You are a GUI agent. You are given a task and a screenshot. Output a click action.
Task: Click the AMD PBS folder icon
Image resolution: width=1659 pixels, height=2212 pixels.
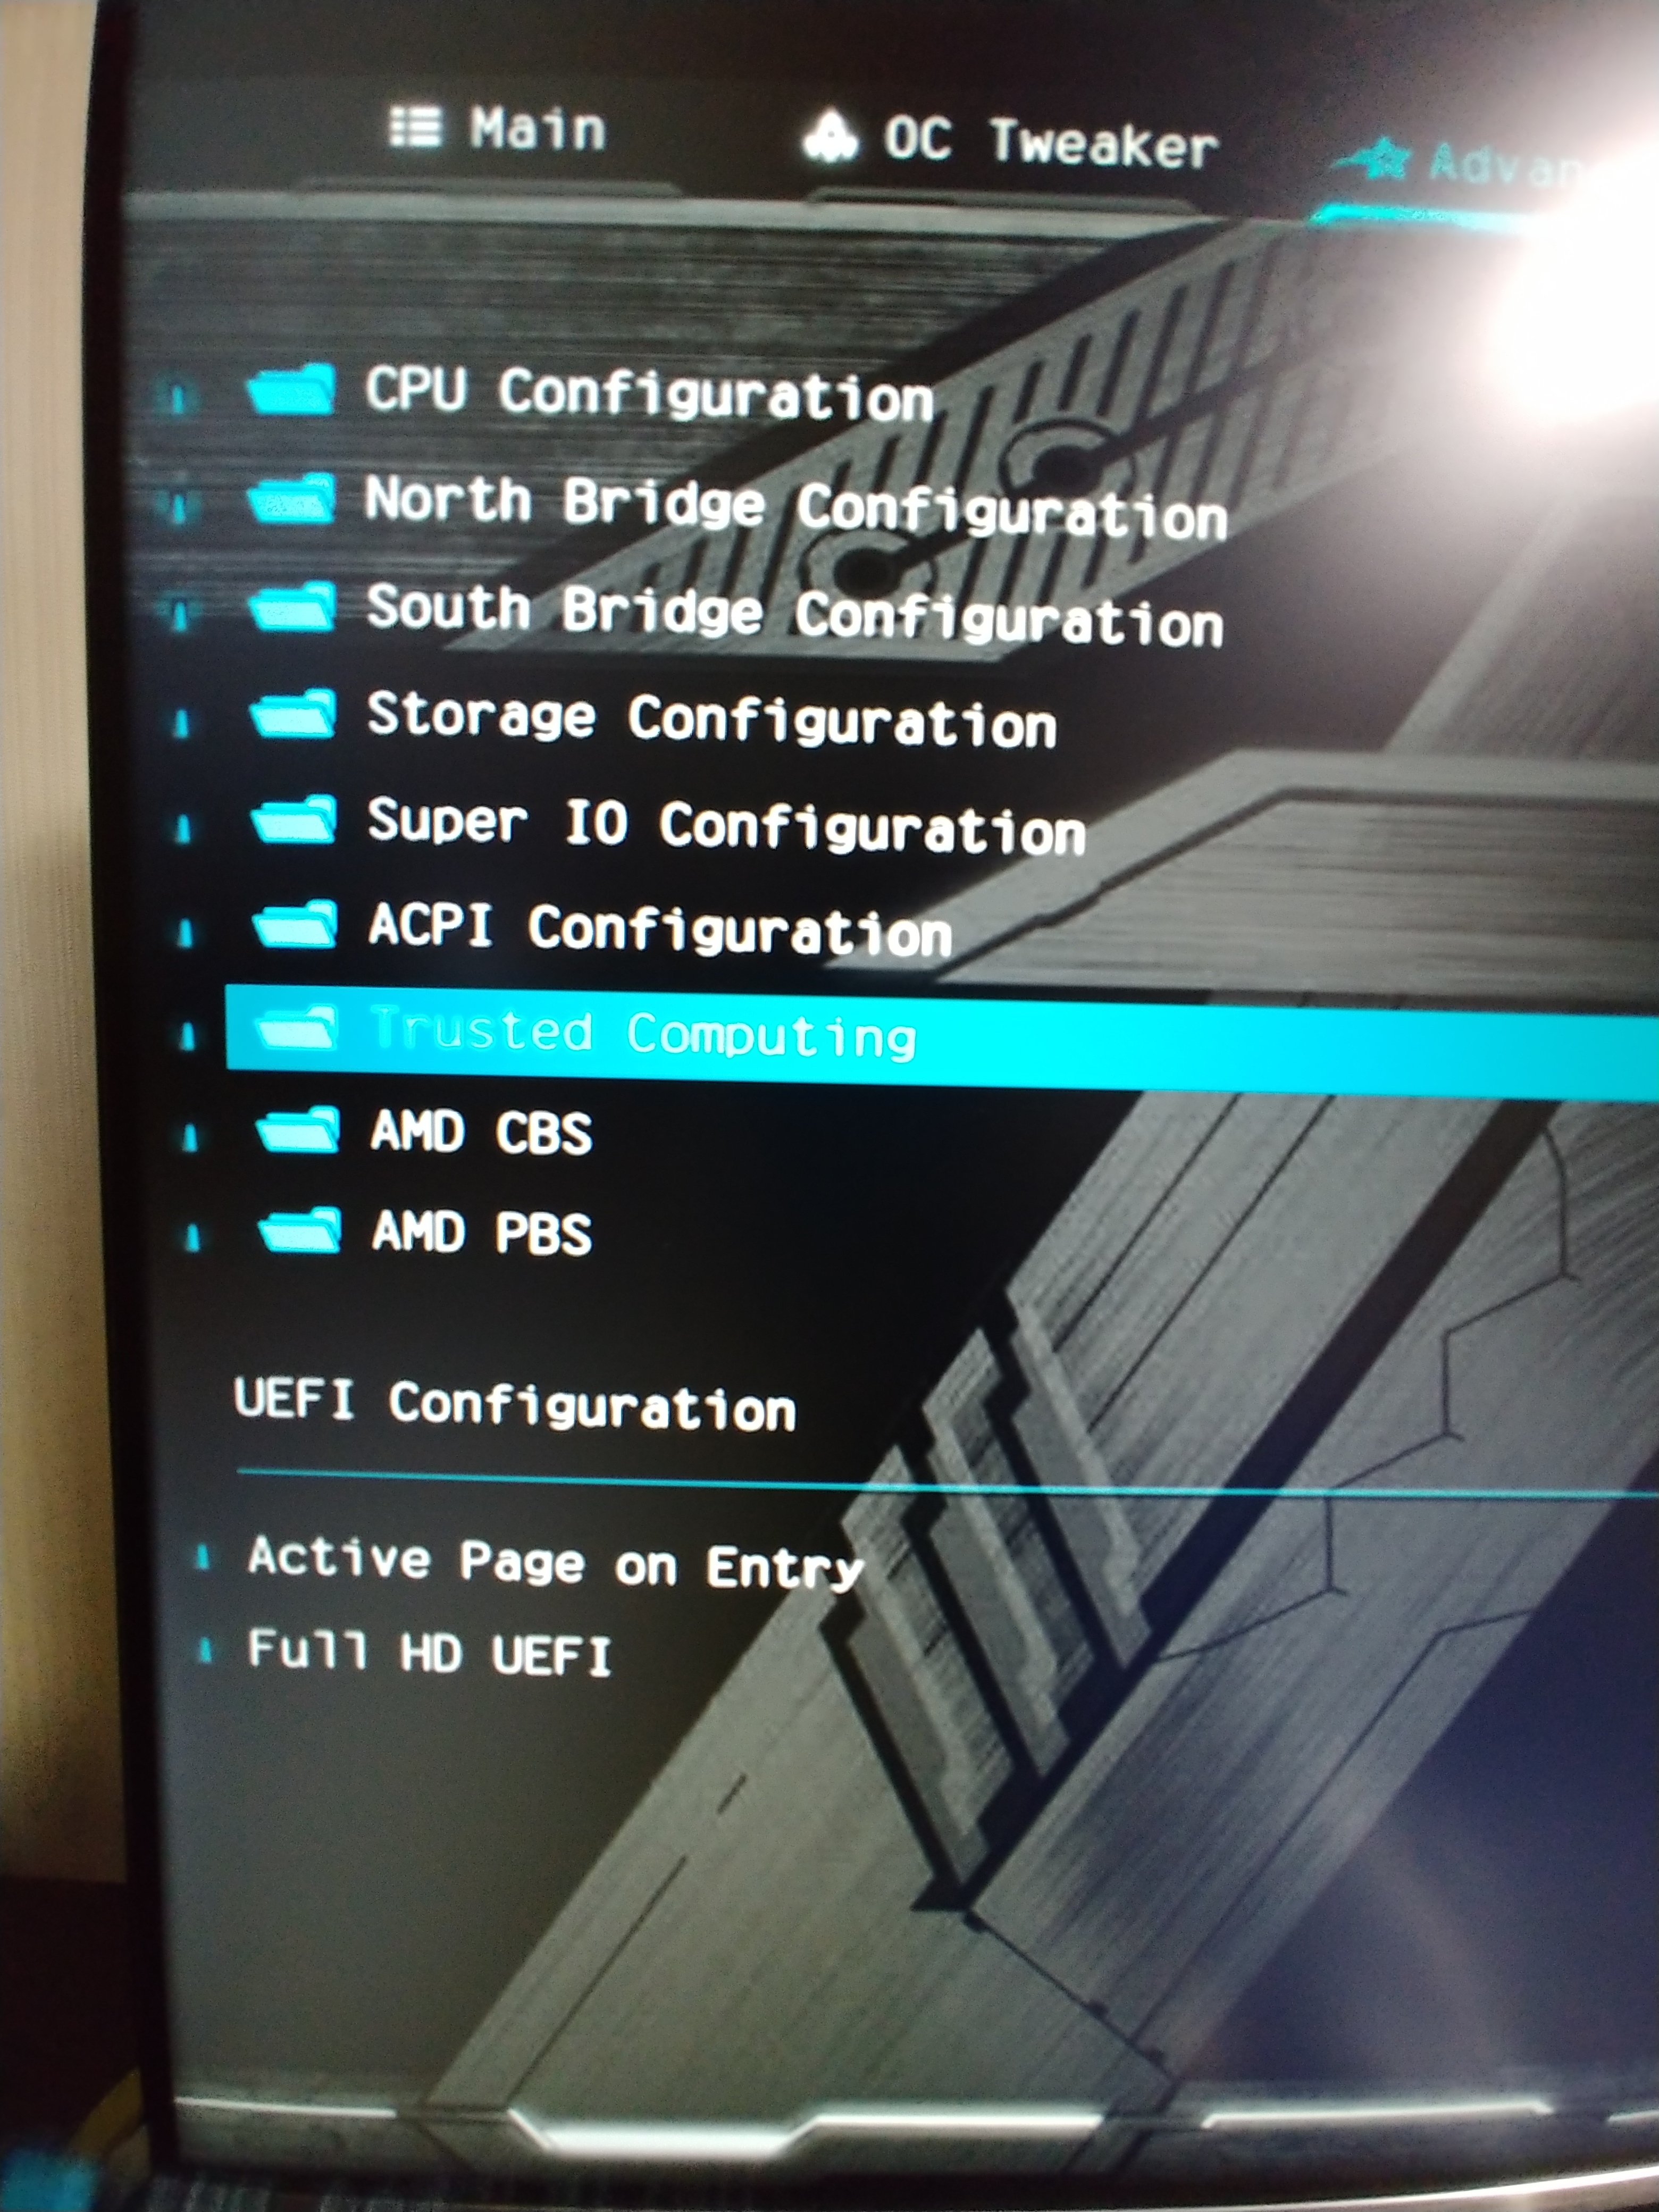[300, 1230]
